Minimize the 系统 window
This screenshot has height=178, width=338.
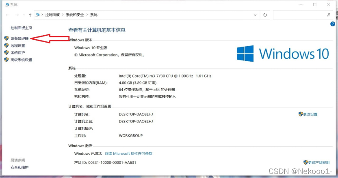pyautogui.click(x=301, y=4)
